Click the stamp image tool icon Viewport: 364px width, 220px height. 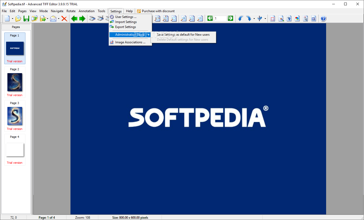(x=314, y=18)
